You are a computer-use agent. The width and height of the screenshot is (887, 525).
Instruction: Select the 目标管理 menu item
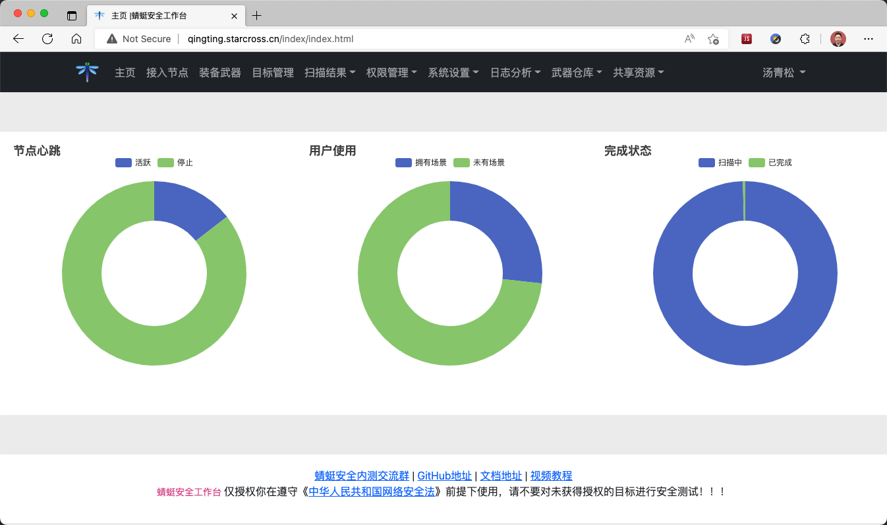click(x=272, y=72)
